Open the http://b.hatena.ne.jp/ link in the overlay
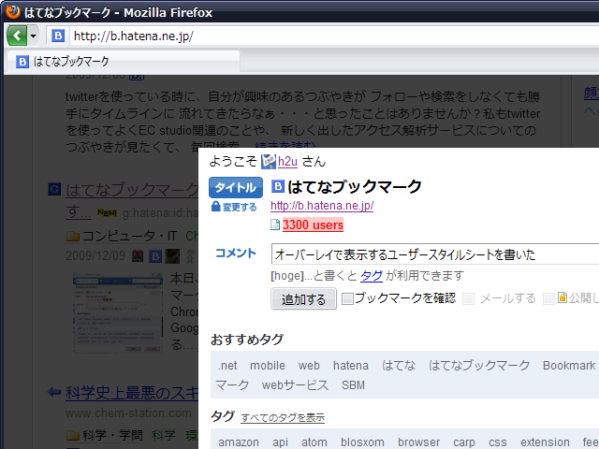The image size is (599, 449). click(x=322, y=206)
